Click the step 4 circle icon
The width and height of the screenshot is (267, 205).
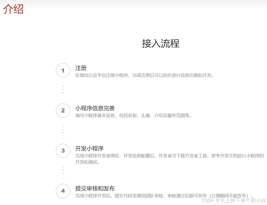point(63,191)
